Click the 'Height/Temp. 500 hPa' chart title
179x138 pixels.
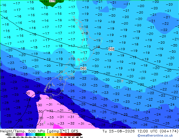point(22,131)
